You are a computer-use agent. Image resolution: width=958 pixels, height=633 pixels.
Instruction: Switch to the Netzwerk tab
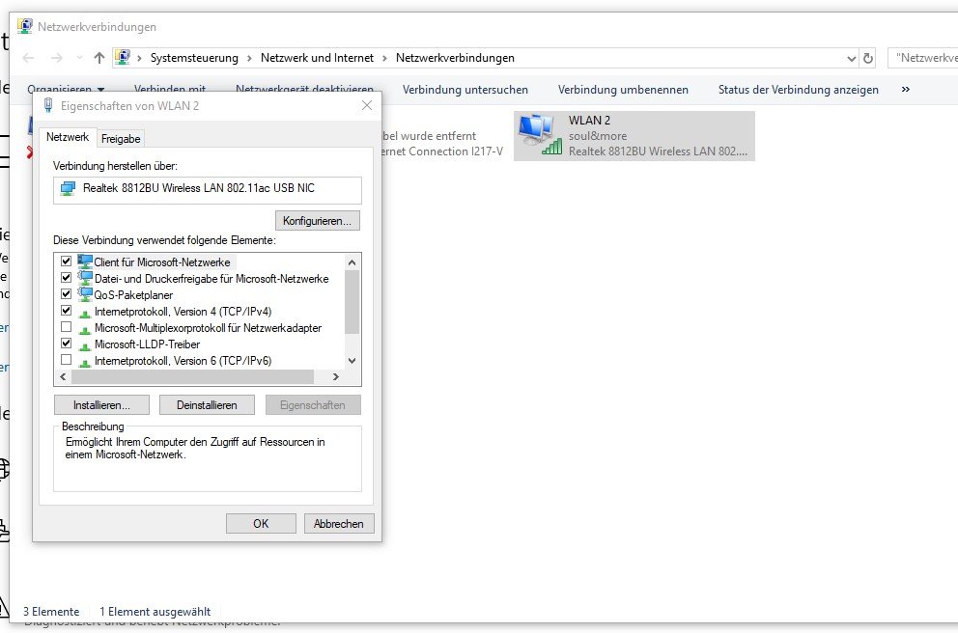68,137
